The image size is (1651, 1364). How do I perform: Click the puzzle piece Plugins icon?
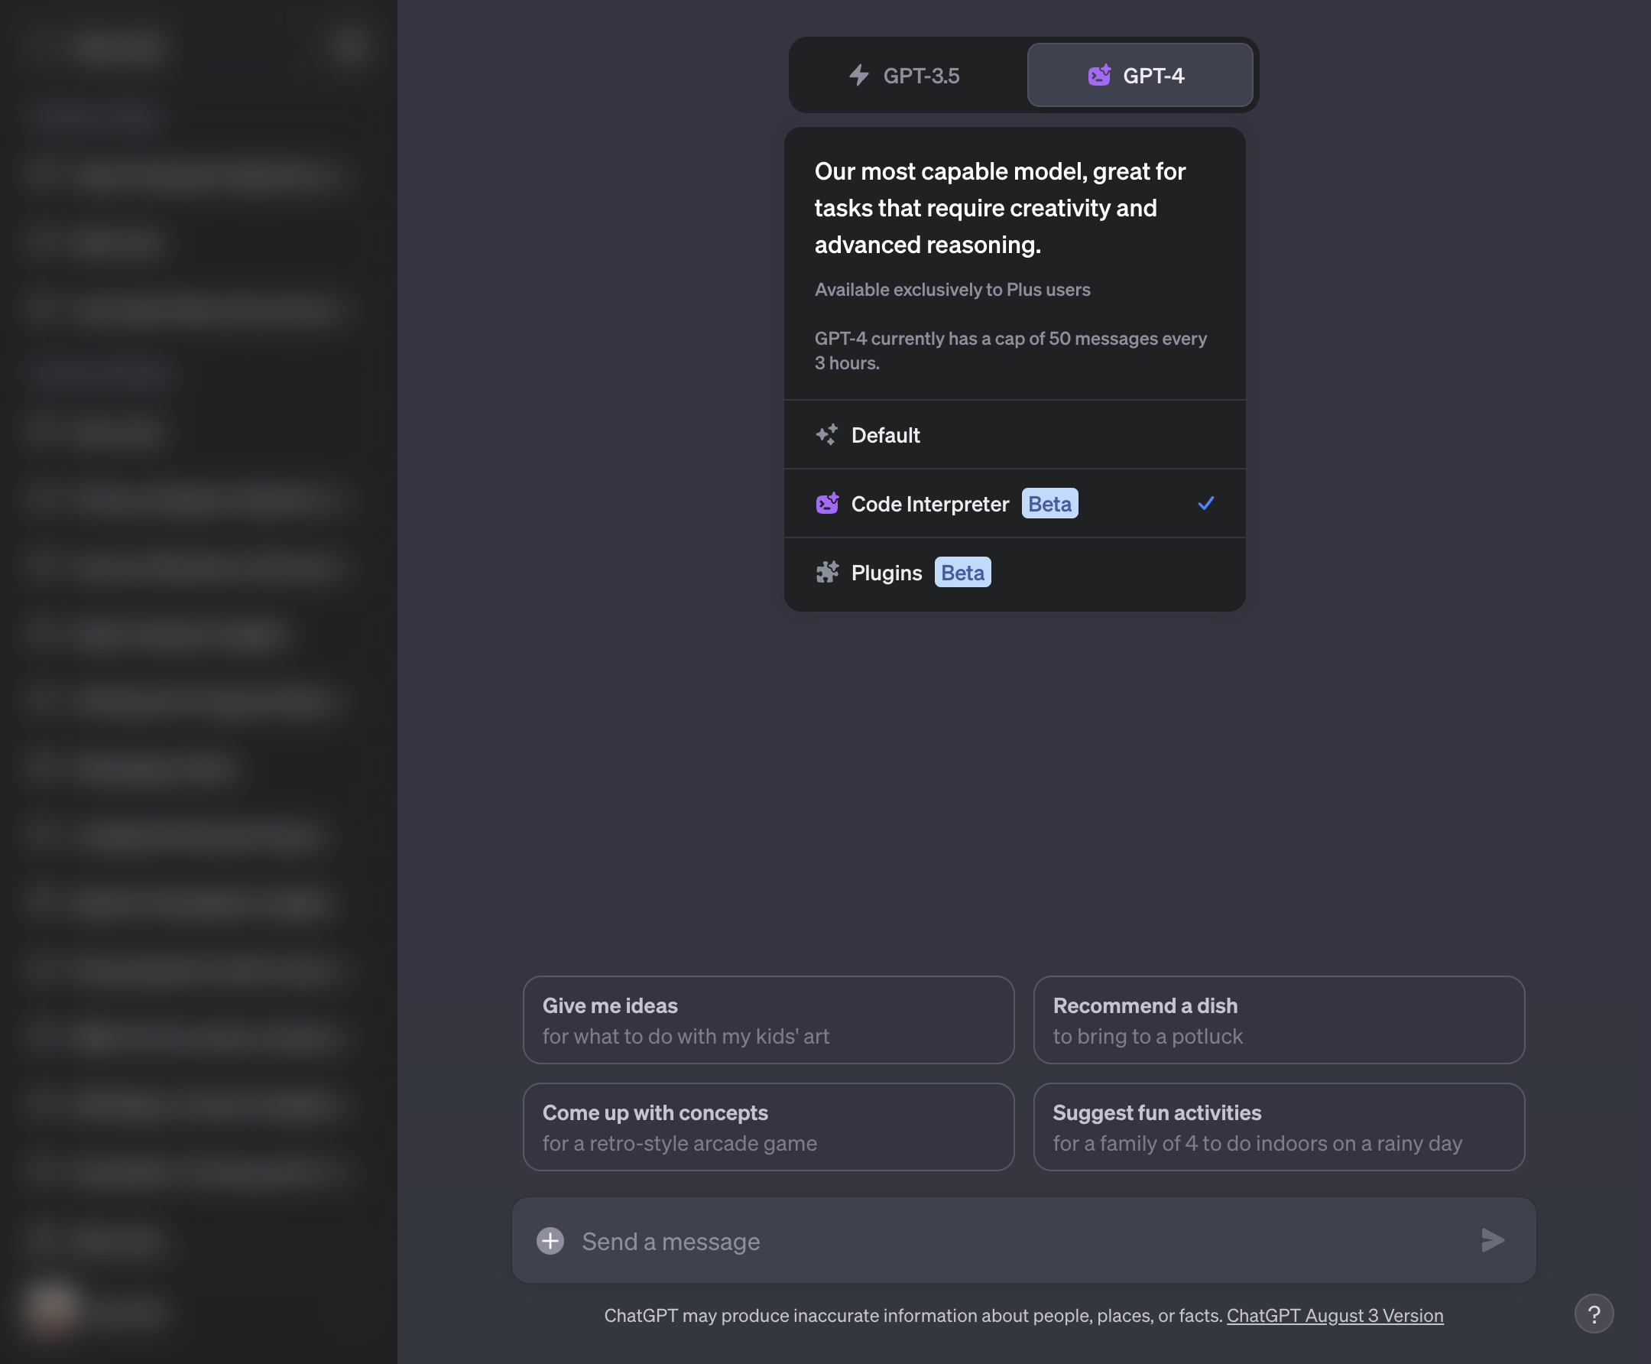tap(827, 572)
